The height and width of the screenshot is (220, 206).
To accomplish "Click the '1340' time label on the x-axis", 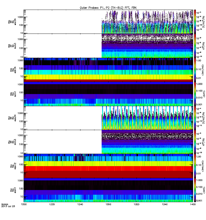I will [165, 204].
